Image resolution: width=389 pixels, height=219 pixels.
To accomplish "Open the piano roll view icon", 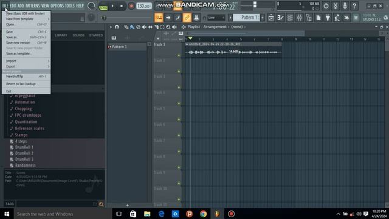I will pos(281,18).
